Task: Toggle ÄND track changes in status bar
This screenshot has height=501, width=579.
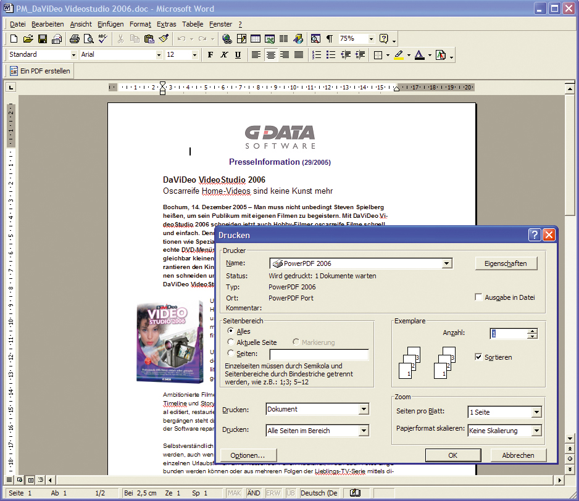Action: (253, 493)
